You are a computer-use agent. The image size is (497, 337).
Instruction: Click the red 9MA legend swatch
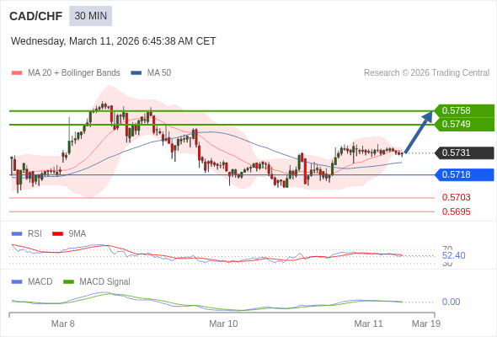57,234
